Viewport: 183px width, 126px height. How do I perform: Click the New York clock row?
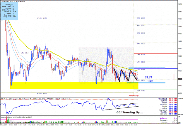point(168,110)
